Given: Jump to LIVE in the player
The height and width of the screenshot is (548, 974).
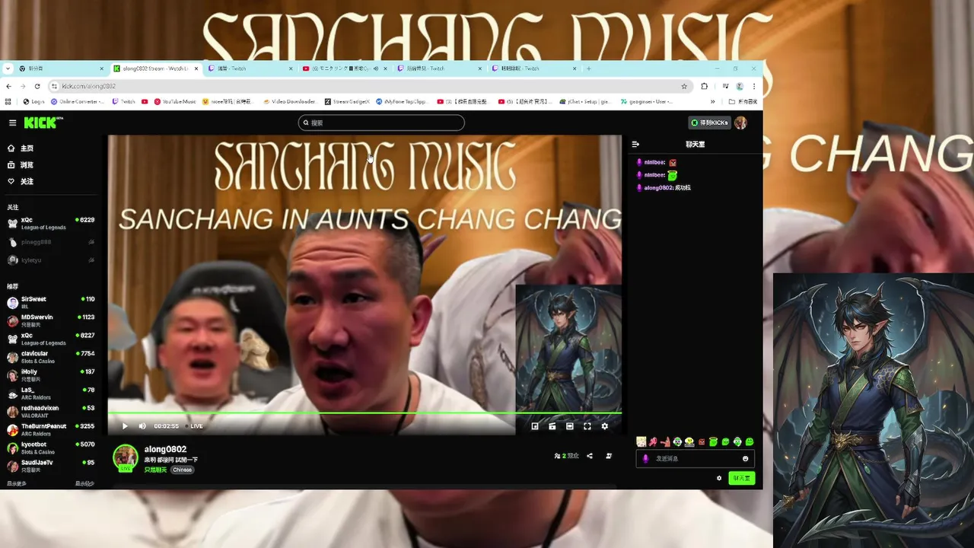Looking at the screenshot, I should (194, 426).
